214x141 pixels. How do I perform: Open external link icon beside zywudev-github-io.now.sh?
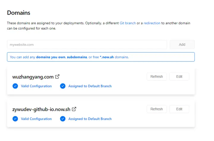tap(74, 109)
